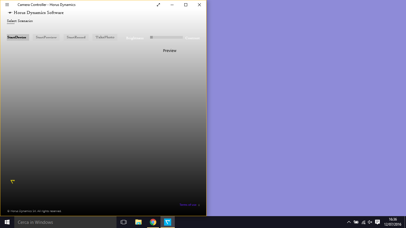Expand the Select Scenario dropdown

(x=11, y=23)
